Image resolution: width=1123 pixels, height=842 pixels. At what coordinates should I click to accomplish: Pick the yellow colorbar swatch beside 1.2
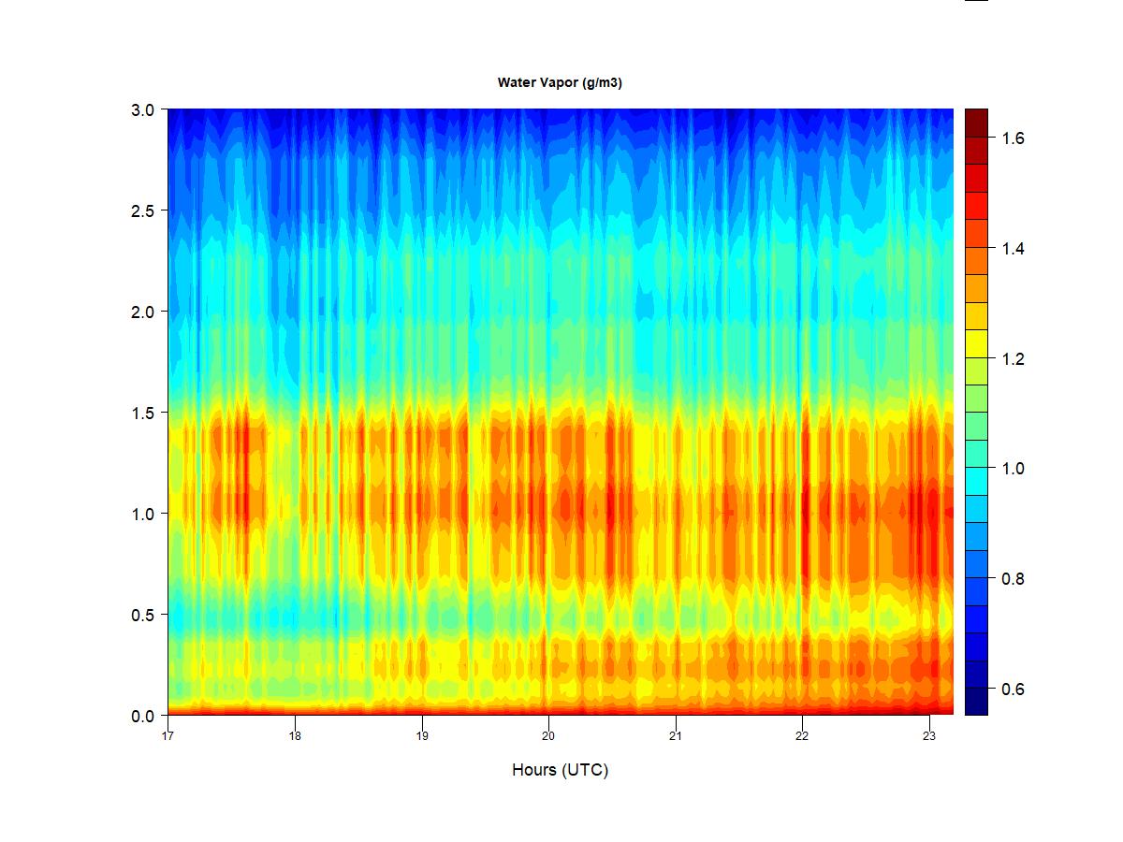[976, 342]
